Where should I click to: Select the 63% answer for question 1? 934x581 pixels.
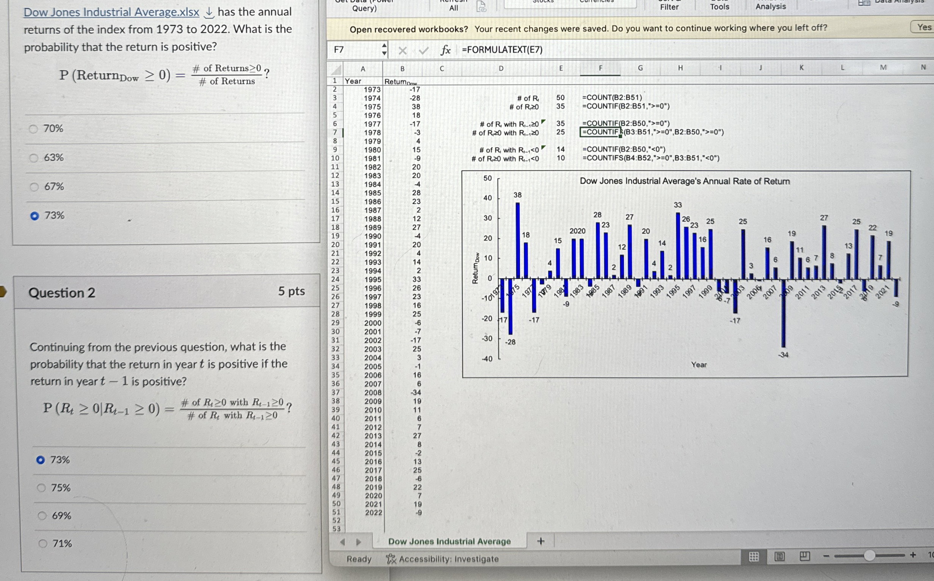tap(34, 158)
